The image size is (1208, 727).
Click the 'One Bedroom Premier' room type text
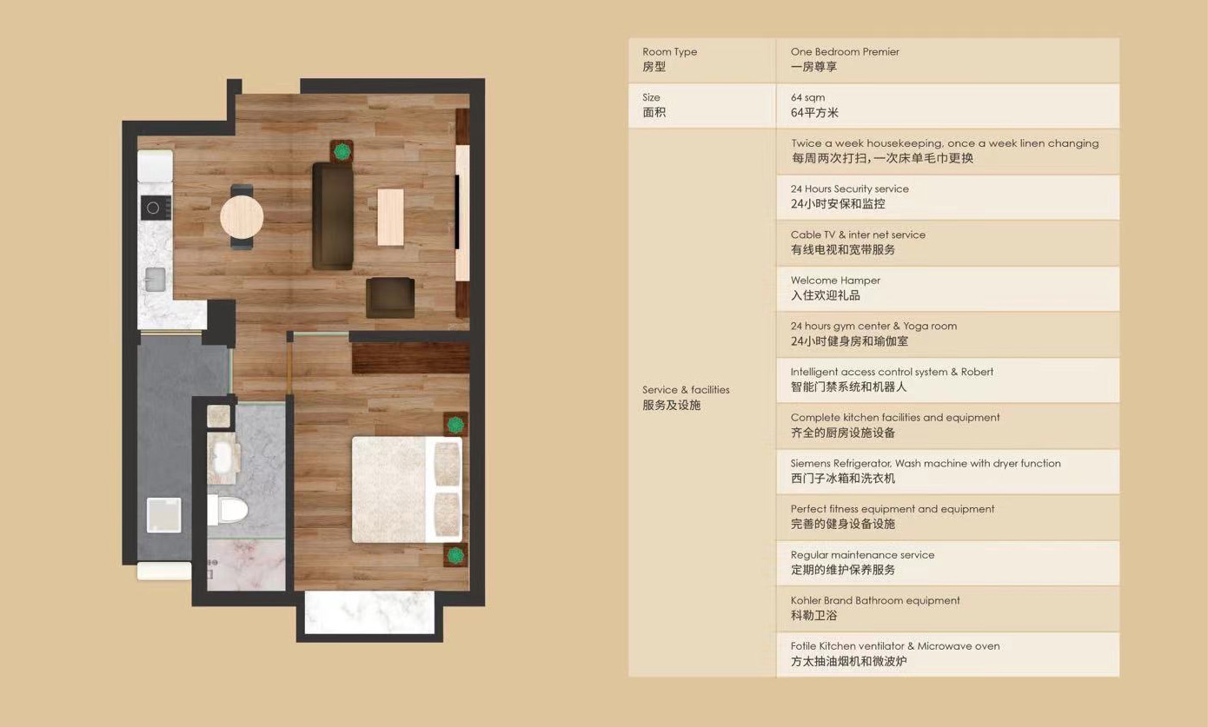845,52
